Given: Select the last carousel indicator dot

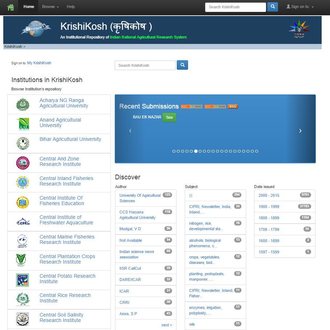Looking at the screenshot, I should 257,151.
